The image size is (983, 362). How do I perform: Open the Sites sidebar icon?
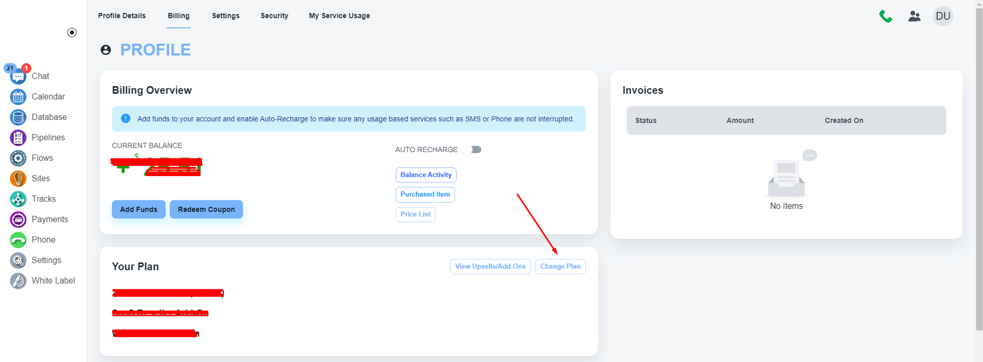(x=18, y=179)
